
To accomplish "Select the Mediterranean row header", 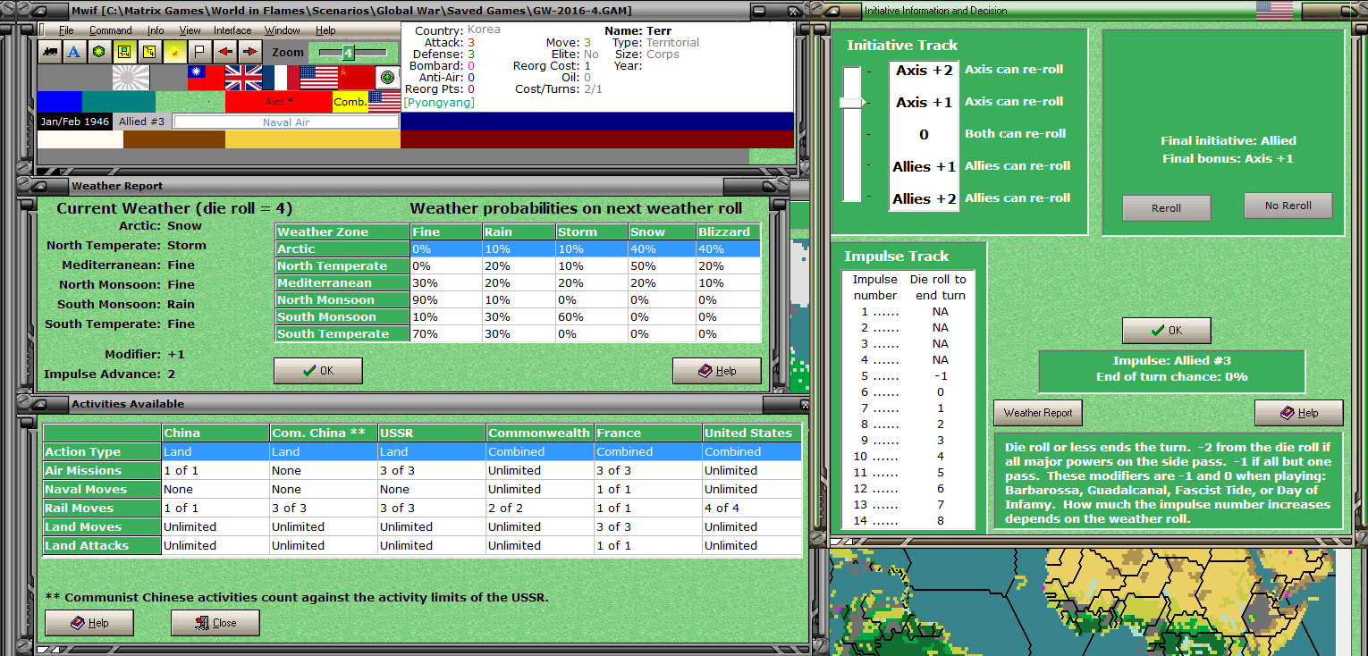I will pyautogui.click(x=342, y=283).
